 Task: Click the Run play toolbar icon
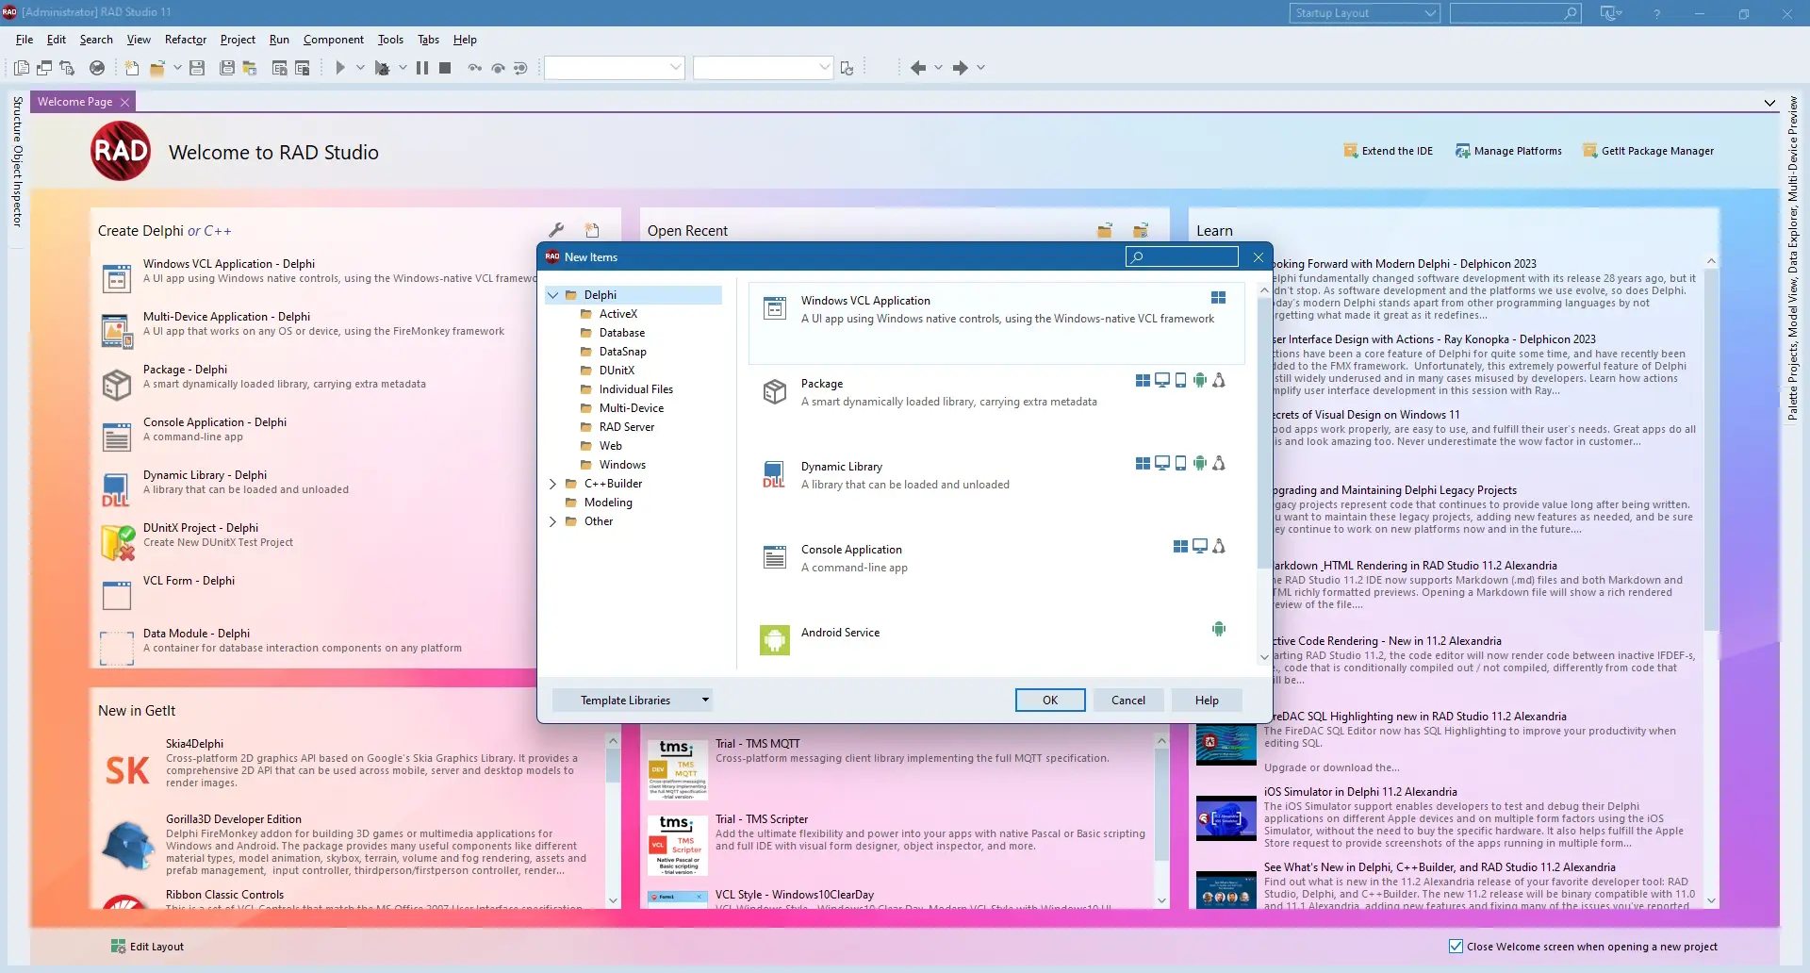pyautogui.click(x=340, y=68)
